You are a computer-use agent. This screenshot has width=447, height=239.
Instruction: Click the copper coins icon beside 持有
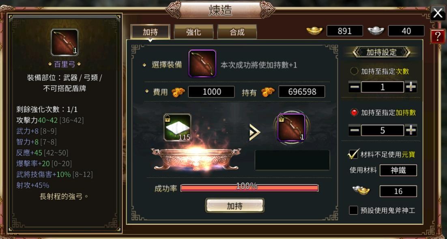click(x=268, y=92)
